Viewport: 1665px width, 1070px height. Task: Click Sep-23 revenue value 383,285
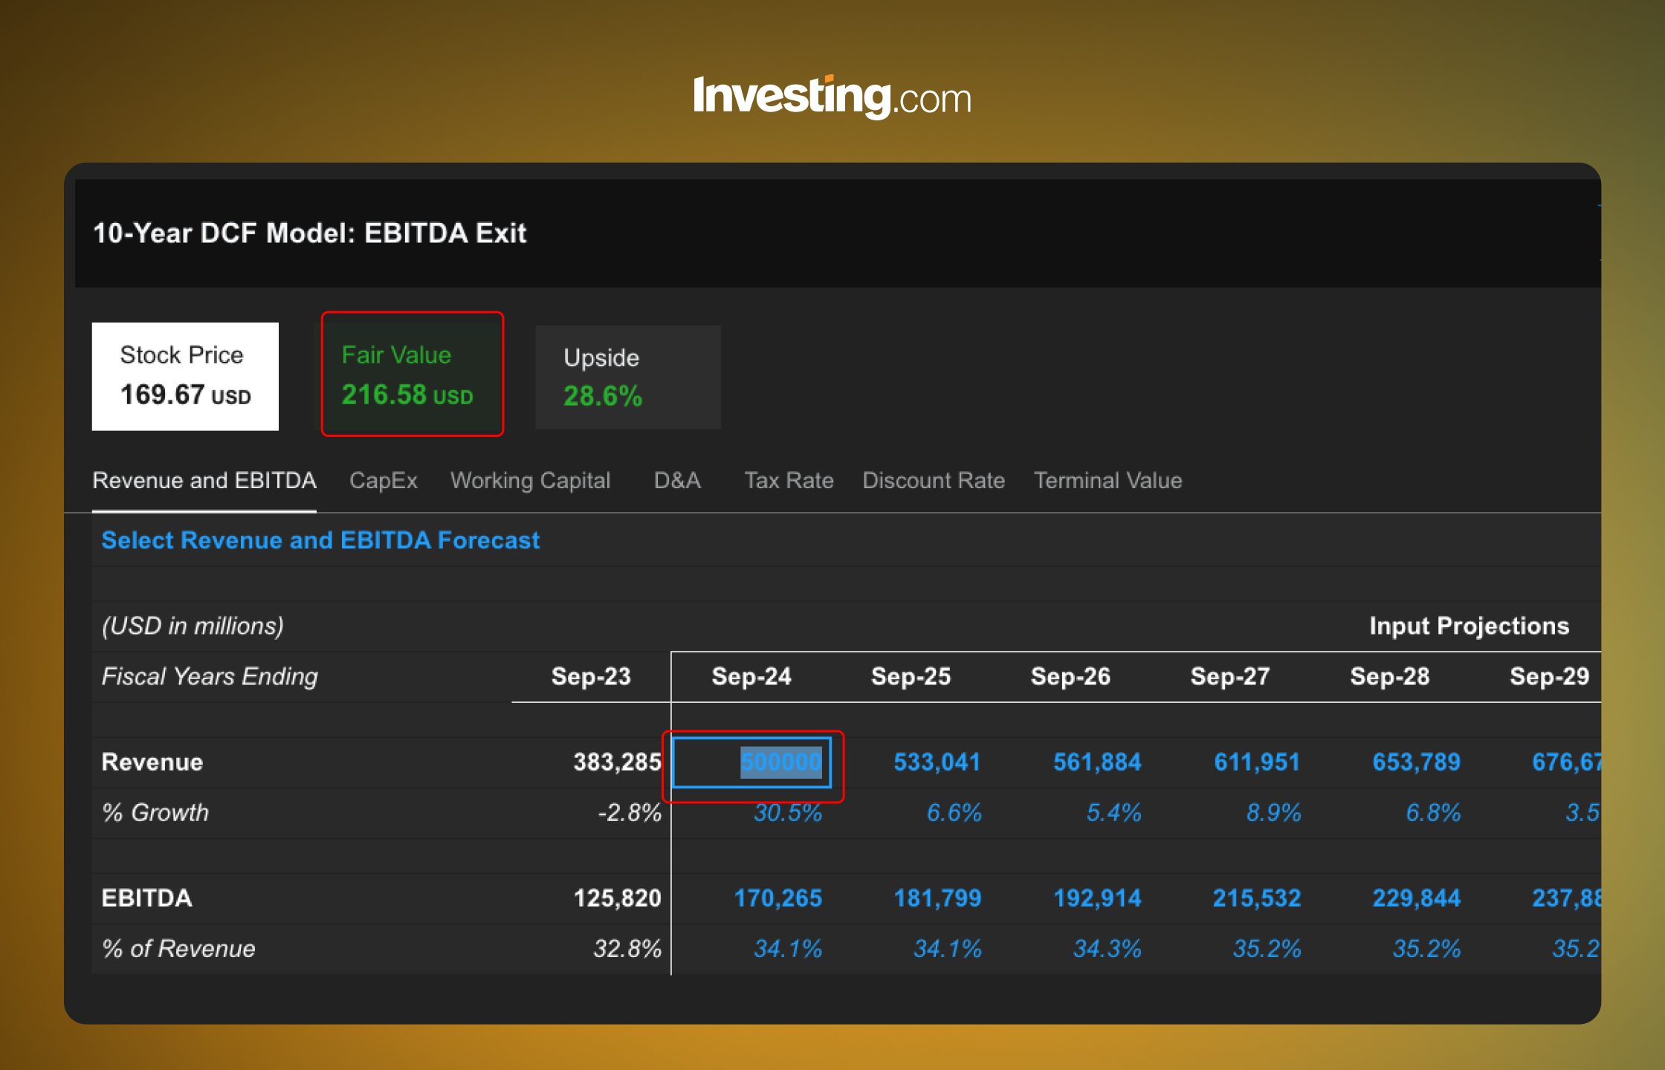pos(617,762)
